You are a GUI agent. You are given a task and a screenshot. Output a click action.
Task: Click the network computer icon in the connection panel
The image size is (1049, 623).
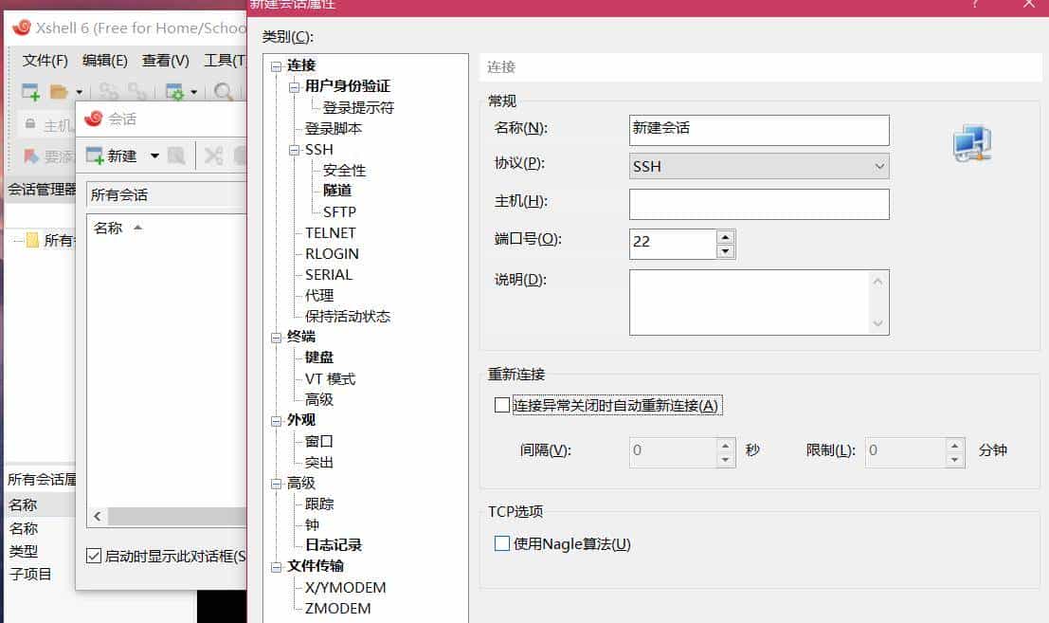[x=969, y=144]
